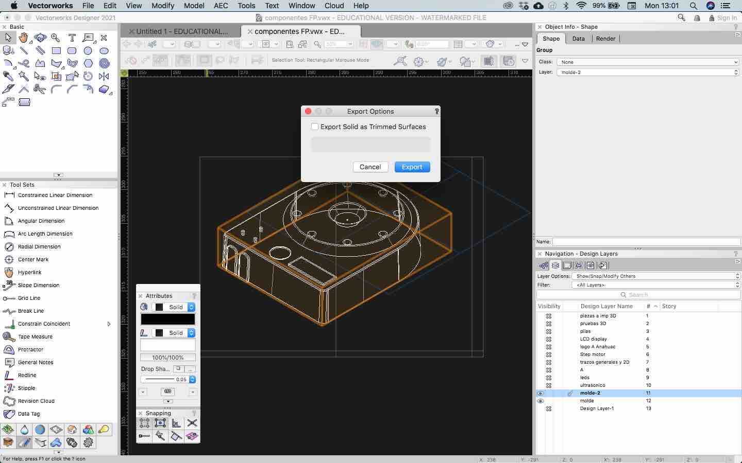Switch to the Render tab
This screenshot has width=742, height=463.
pos(605,39)
